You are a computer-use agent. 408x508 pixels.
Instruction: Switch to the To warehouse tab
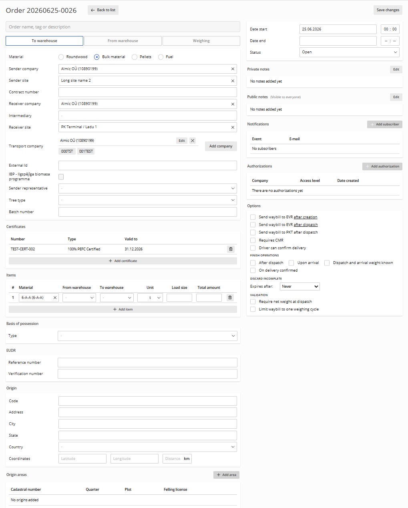pos(44,41)
